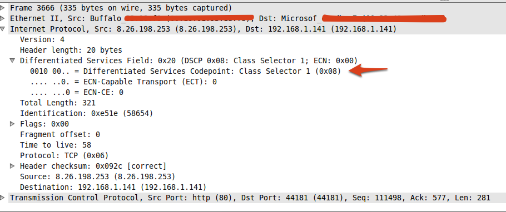Select the ECN-Capable Transport (ECT) line

click(123, 82)
